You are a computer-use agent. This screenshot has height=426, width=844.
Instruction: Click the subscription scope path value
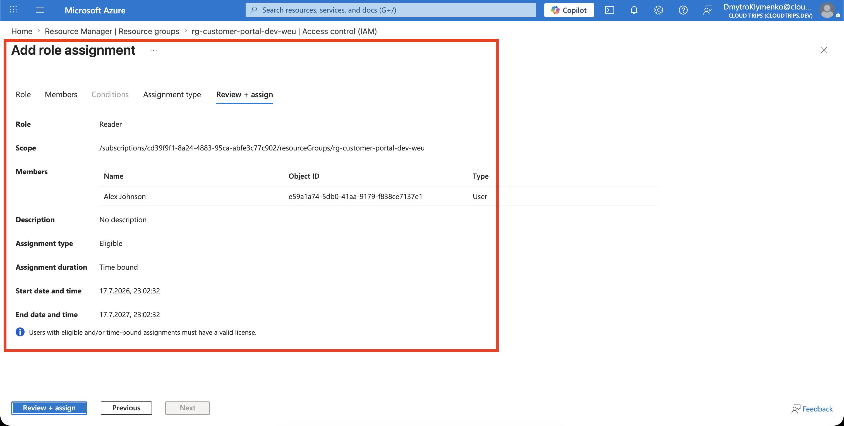(262, 148)
